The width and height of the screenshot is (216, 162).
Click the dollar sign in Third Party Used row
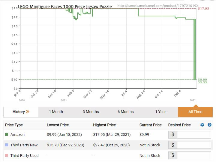pyautogui.click(x=173, y=155)
